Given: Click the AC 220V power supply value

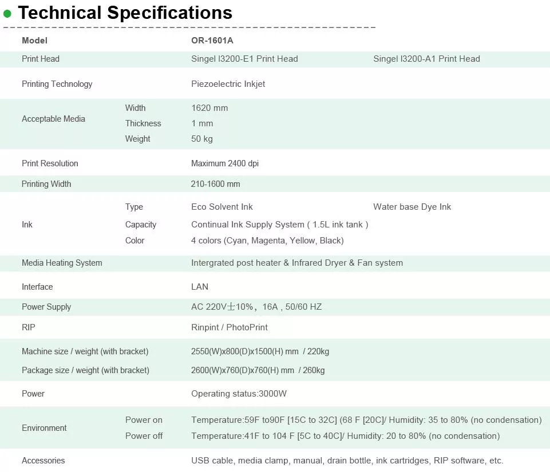Looking at the screenshot, I should (256, 307).
